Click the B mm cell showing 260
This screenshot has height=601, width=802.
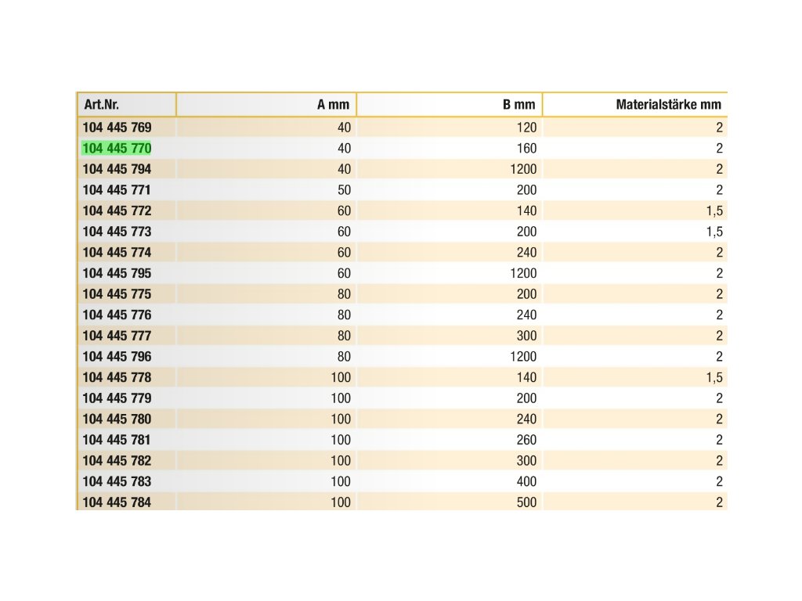point(526,440)
